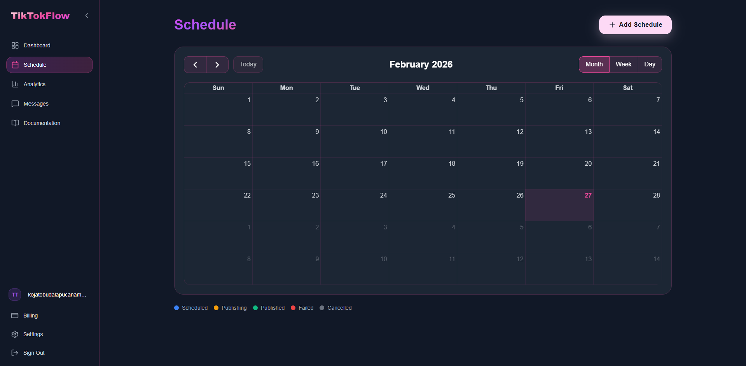Toggle the Failed status legend filter
This screenshot has width=746, height=366.
[302, 308]
